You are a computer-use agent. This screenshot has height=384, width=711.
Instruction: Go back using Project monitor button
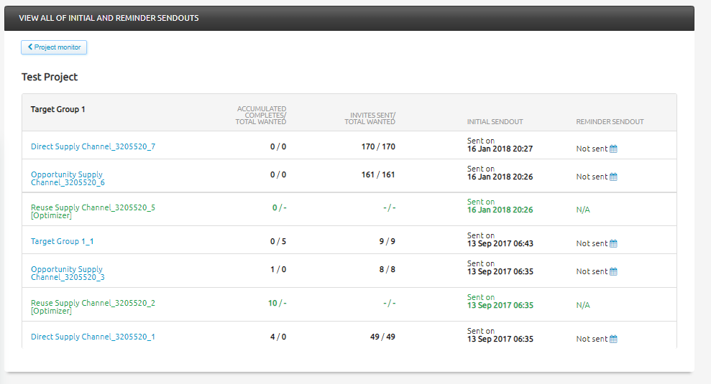54,47
